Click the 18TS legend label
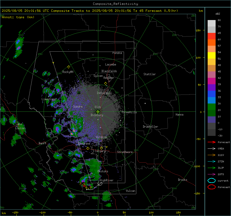231x216 pixels. click(x=221, y=174)
